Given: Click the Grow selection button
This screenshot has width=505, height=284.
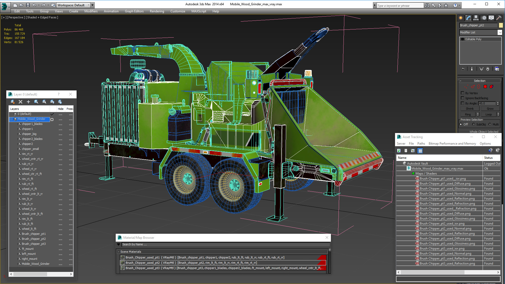Looking at the screenshot, I should pos(490,109).
